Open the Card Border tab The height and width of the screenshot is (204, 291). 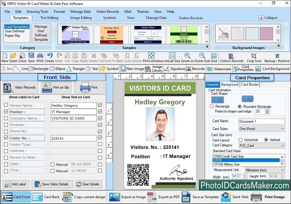[x=250, y=85]
